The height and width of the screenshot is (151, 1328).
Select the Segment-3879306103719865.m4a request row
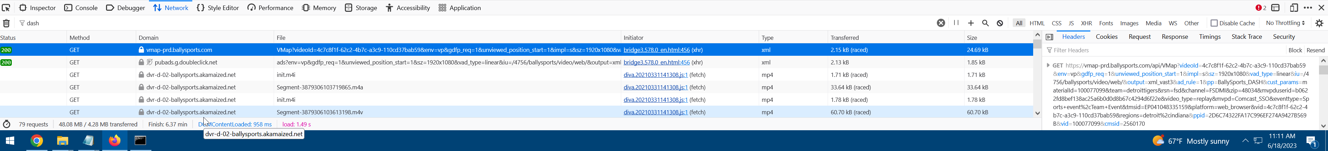point(516,87)
